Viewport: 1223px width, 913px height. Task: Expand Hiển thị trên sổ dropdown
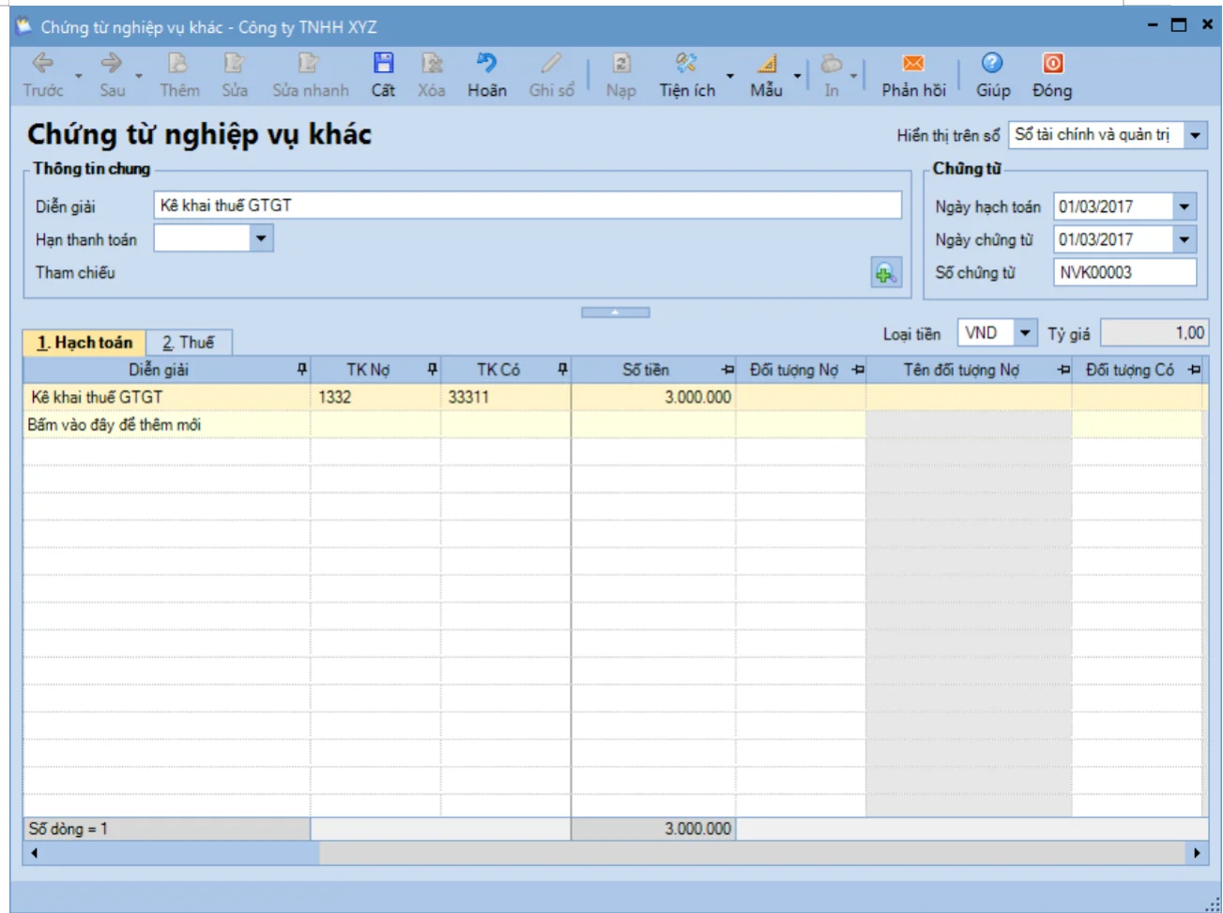pyautogui.click(x=1195, y=135)
